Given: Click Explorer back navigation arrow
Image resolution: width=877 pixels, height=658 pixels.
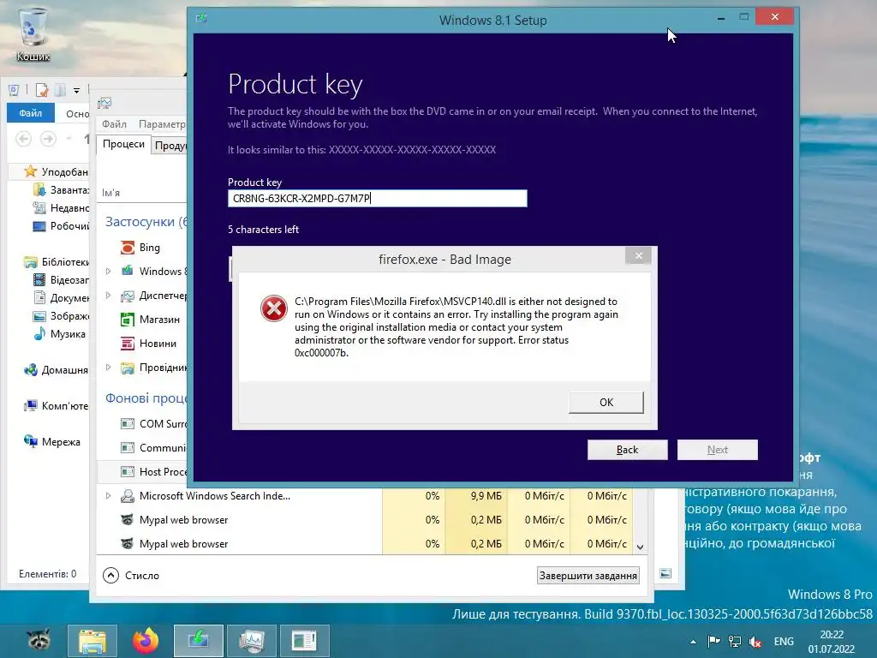Looking at the screenshot, I should pos(23,138).
